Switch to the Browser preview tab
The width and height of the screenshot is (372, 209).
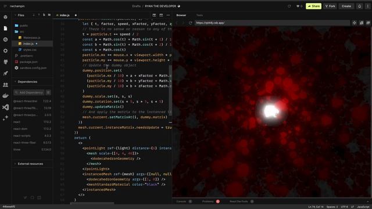point(181,15)
